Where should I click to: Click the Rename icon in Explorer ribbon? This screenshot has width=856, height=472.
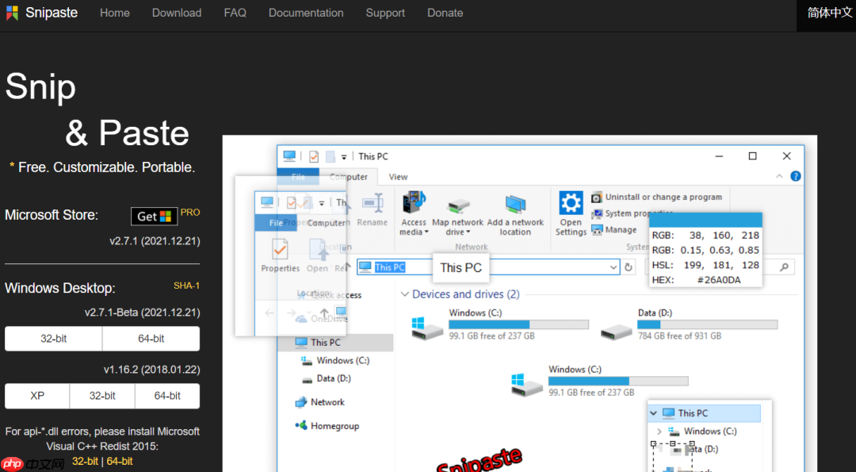[373, 204]
